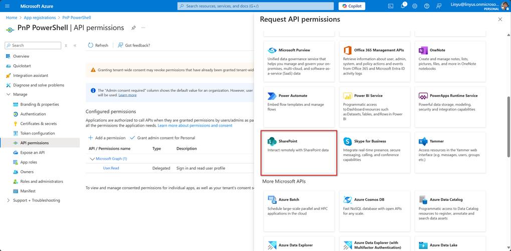Select the Azure Data Lake card
511x251 pixels.
tap(450, 244)
